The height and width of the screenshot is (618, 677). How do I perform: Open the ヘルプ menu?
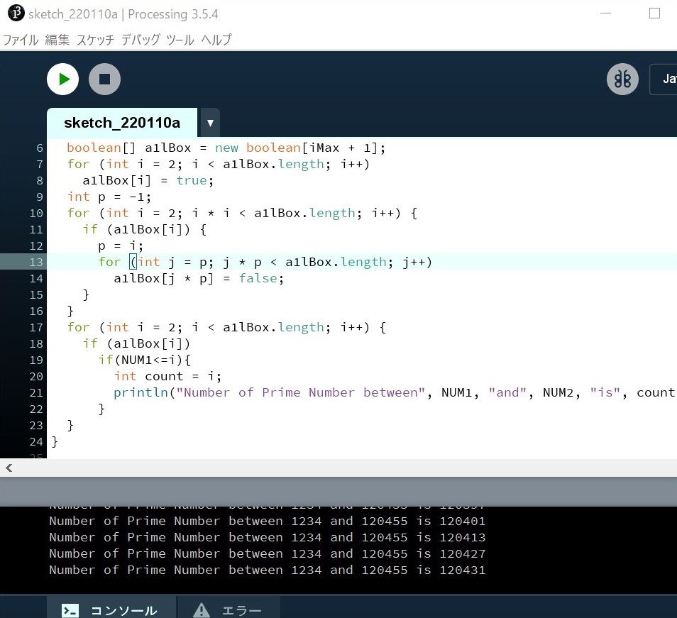pyautogui.click(x=216, y=40)
